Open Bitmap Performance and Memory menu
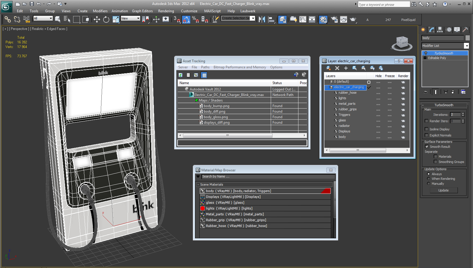 pyautogui.click(x=240, y=67)
